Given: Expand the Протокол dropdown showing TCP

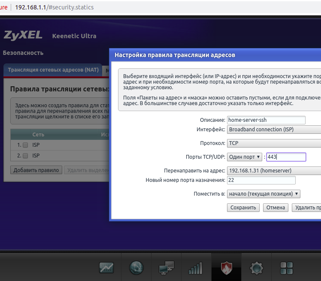Looking at the screenshot, I should [274, 143].
